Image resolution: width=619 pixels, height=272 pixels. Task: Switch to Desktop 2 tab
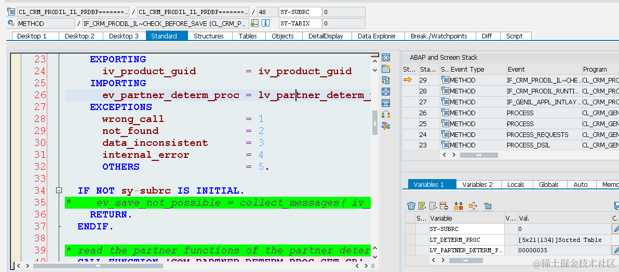coord(81,36)
